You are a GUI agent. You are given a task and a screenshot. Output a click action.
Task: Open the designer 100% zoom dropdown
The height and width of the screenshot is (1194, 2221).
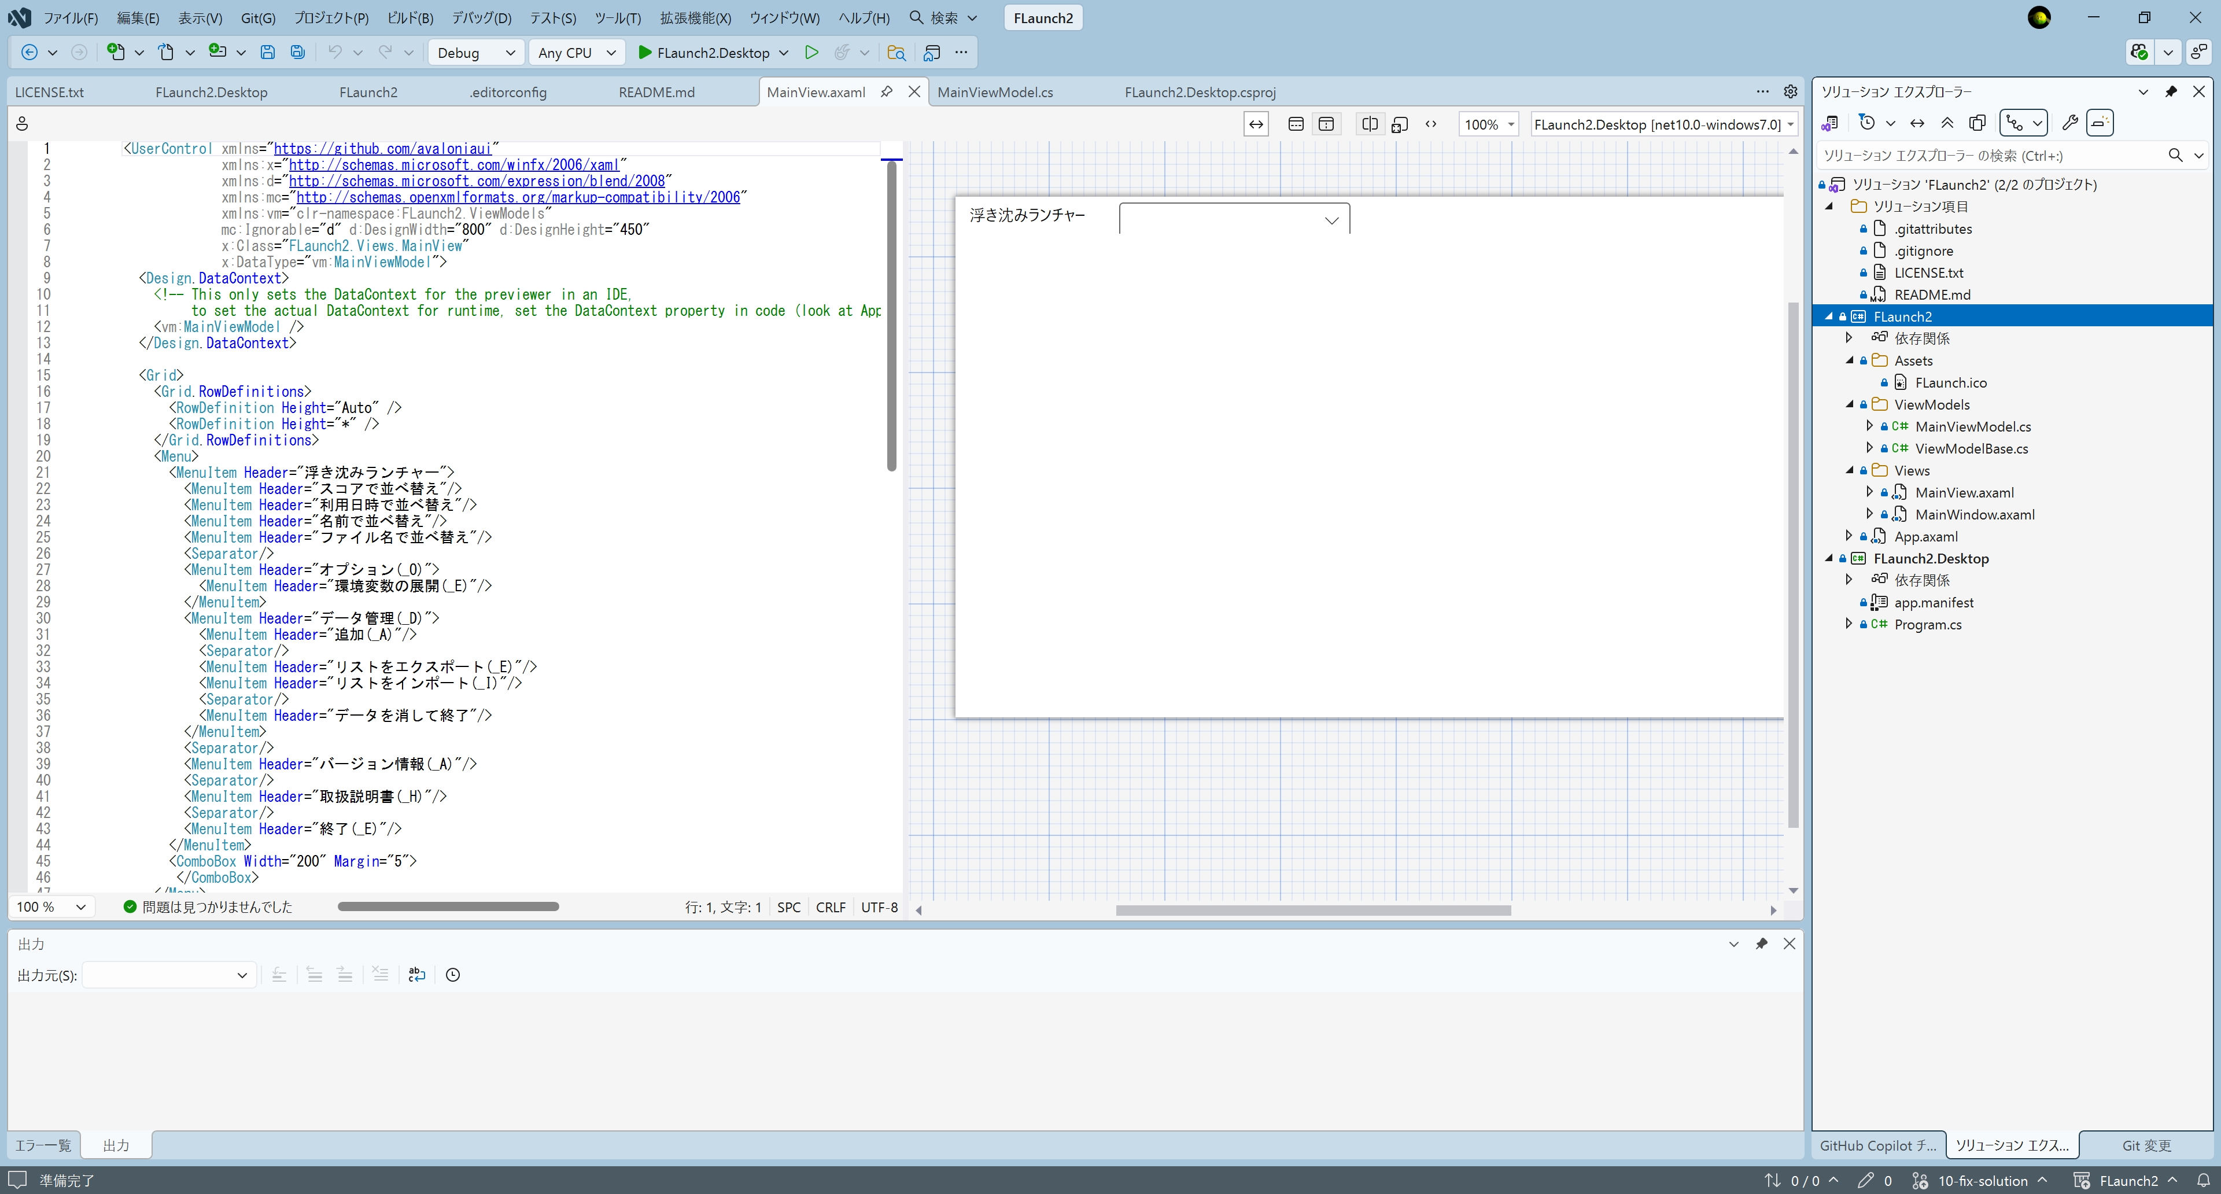coord(1488,124)
